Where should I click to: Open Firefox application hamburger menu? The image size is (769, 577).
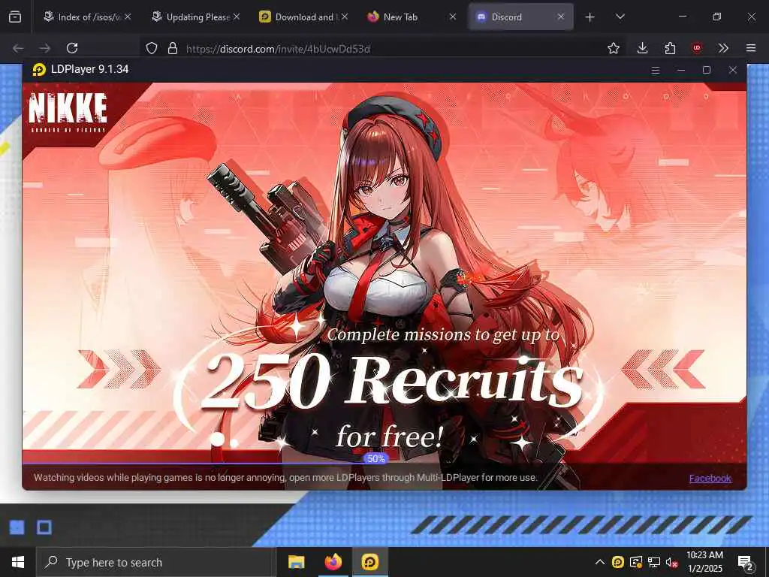coord(751,48)
